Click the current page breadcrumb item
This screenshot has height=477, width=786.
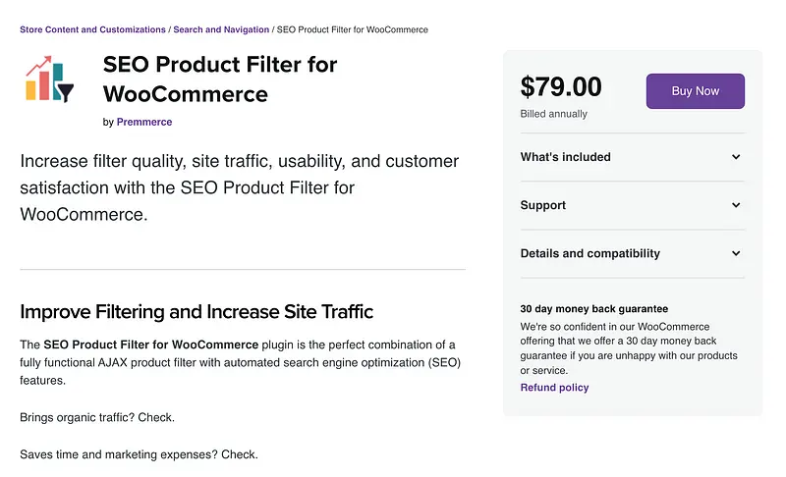point(352,29)
